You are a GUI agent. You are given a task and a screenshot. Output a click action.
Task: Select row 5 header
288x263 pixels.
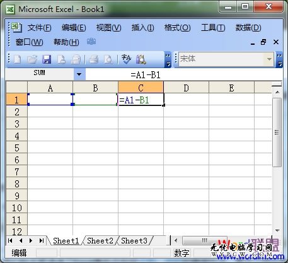(17, 148)
